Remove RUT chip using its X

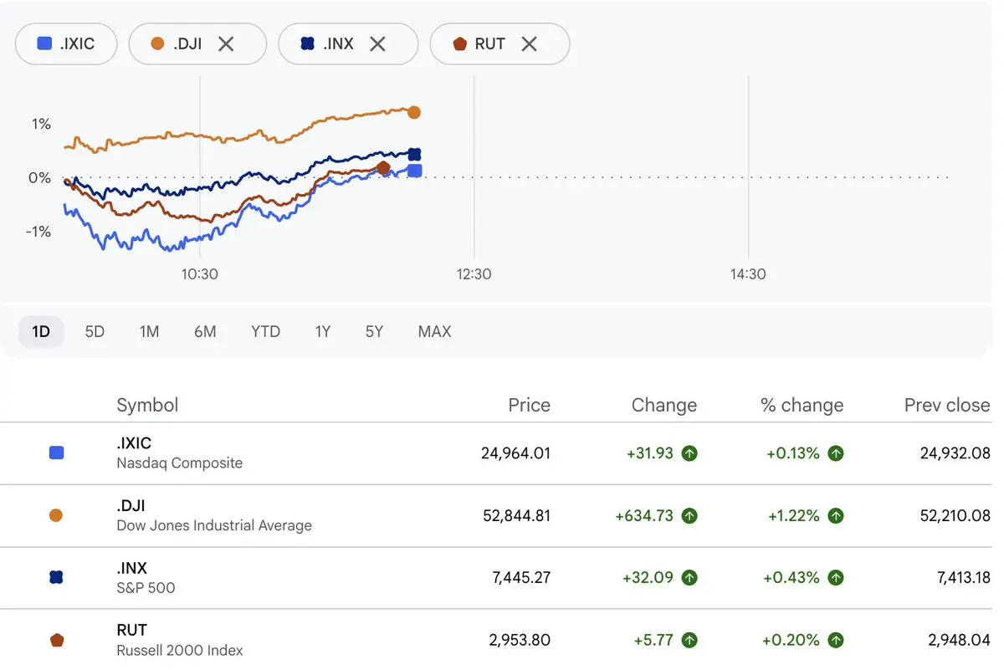click(x=529, y=43)
